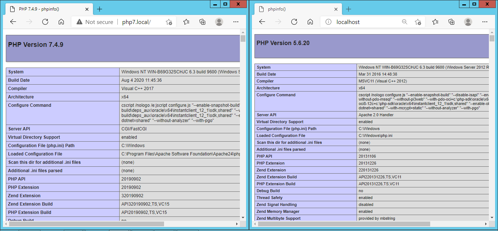Viewport: 498px width, 231px height.
Task: Open profile avatar in localhost window
Action: [468, 22]
